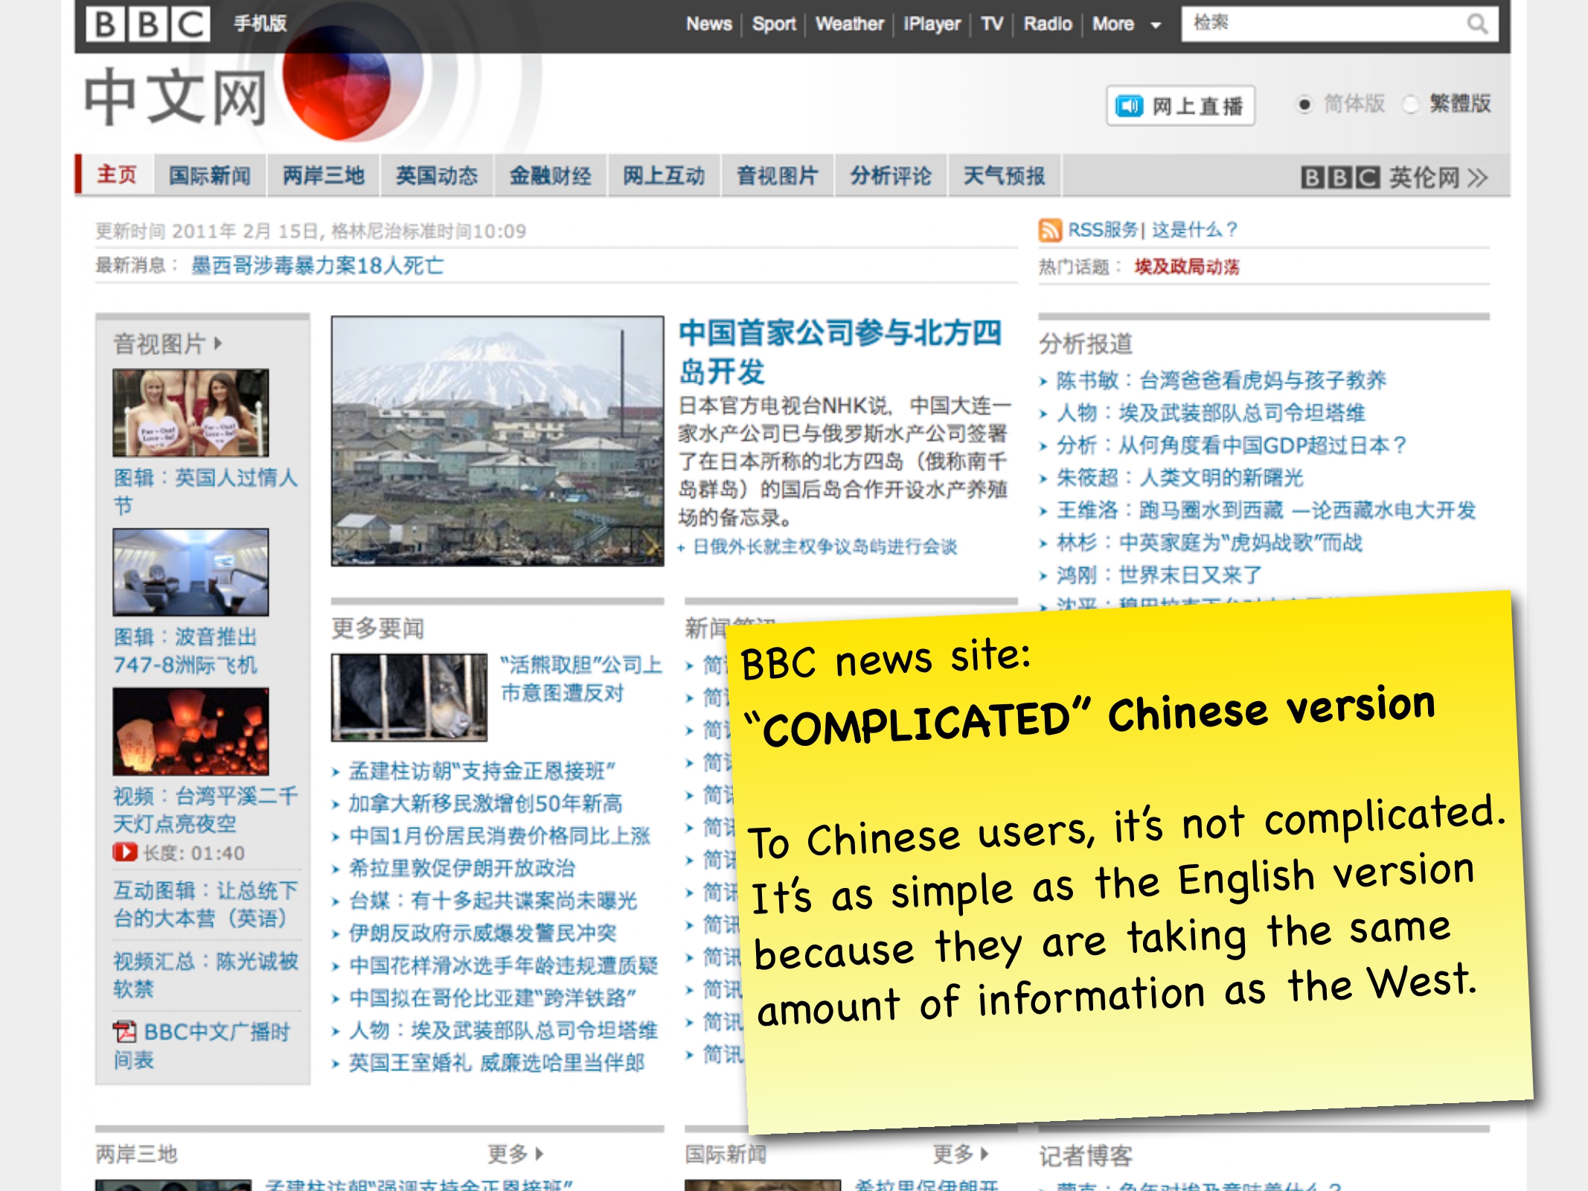Open 陈书敏：台湾爸爸看虎妈与孩子教养
The height and width of the screenshot is (1191, 1588).
pos(1221,380)
